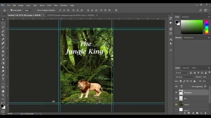Click the Create new layer icon
The image size is (211, 118).
pyautogui.click(x=201, y=113)
